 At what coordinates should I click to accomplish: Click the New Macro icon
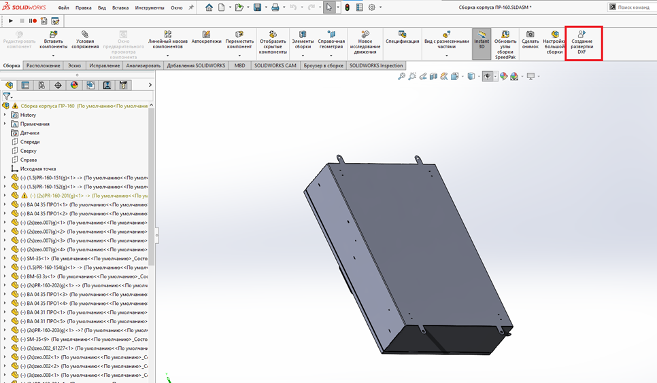coord(44,20)
